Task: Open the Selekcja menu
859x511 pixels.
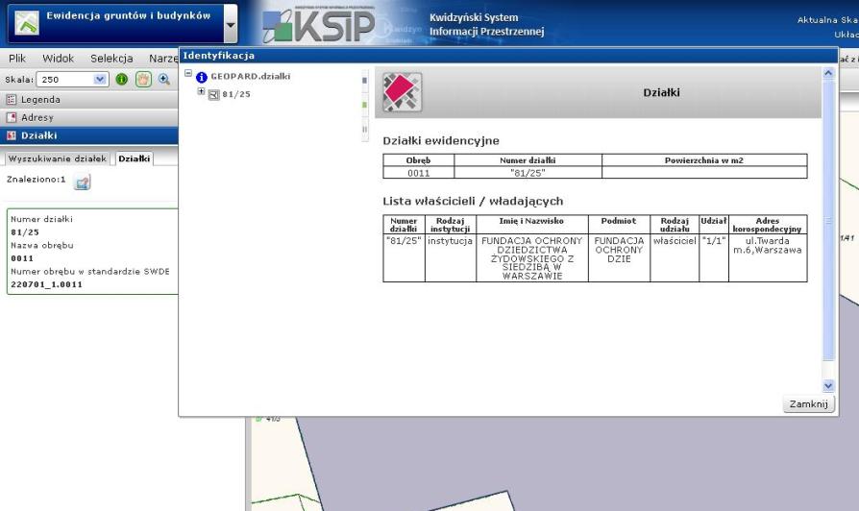Action: click(x=110, y=59)
